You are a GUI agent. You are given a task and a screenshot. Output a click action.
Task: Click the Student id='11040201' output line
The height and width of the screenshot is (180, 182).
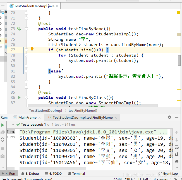click(x=96, y=144)
